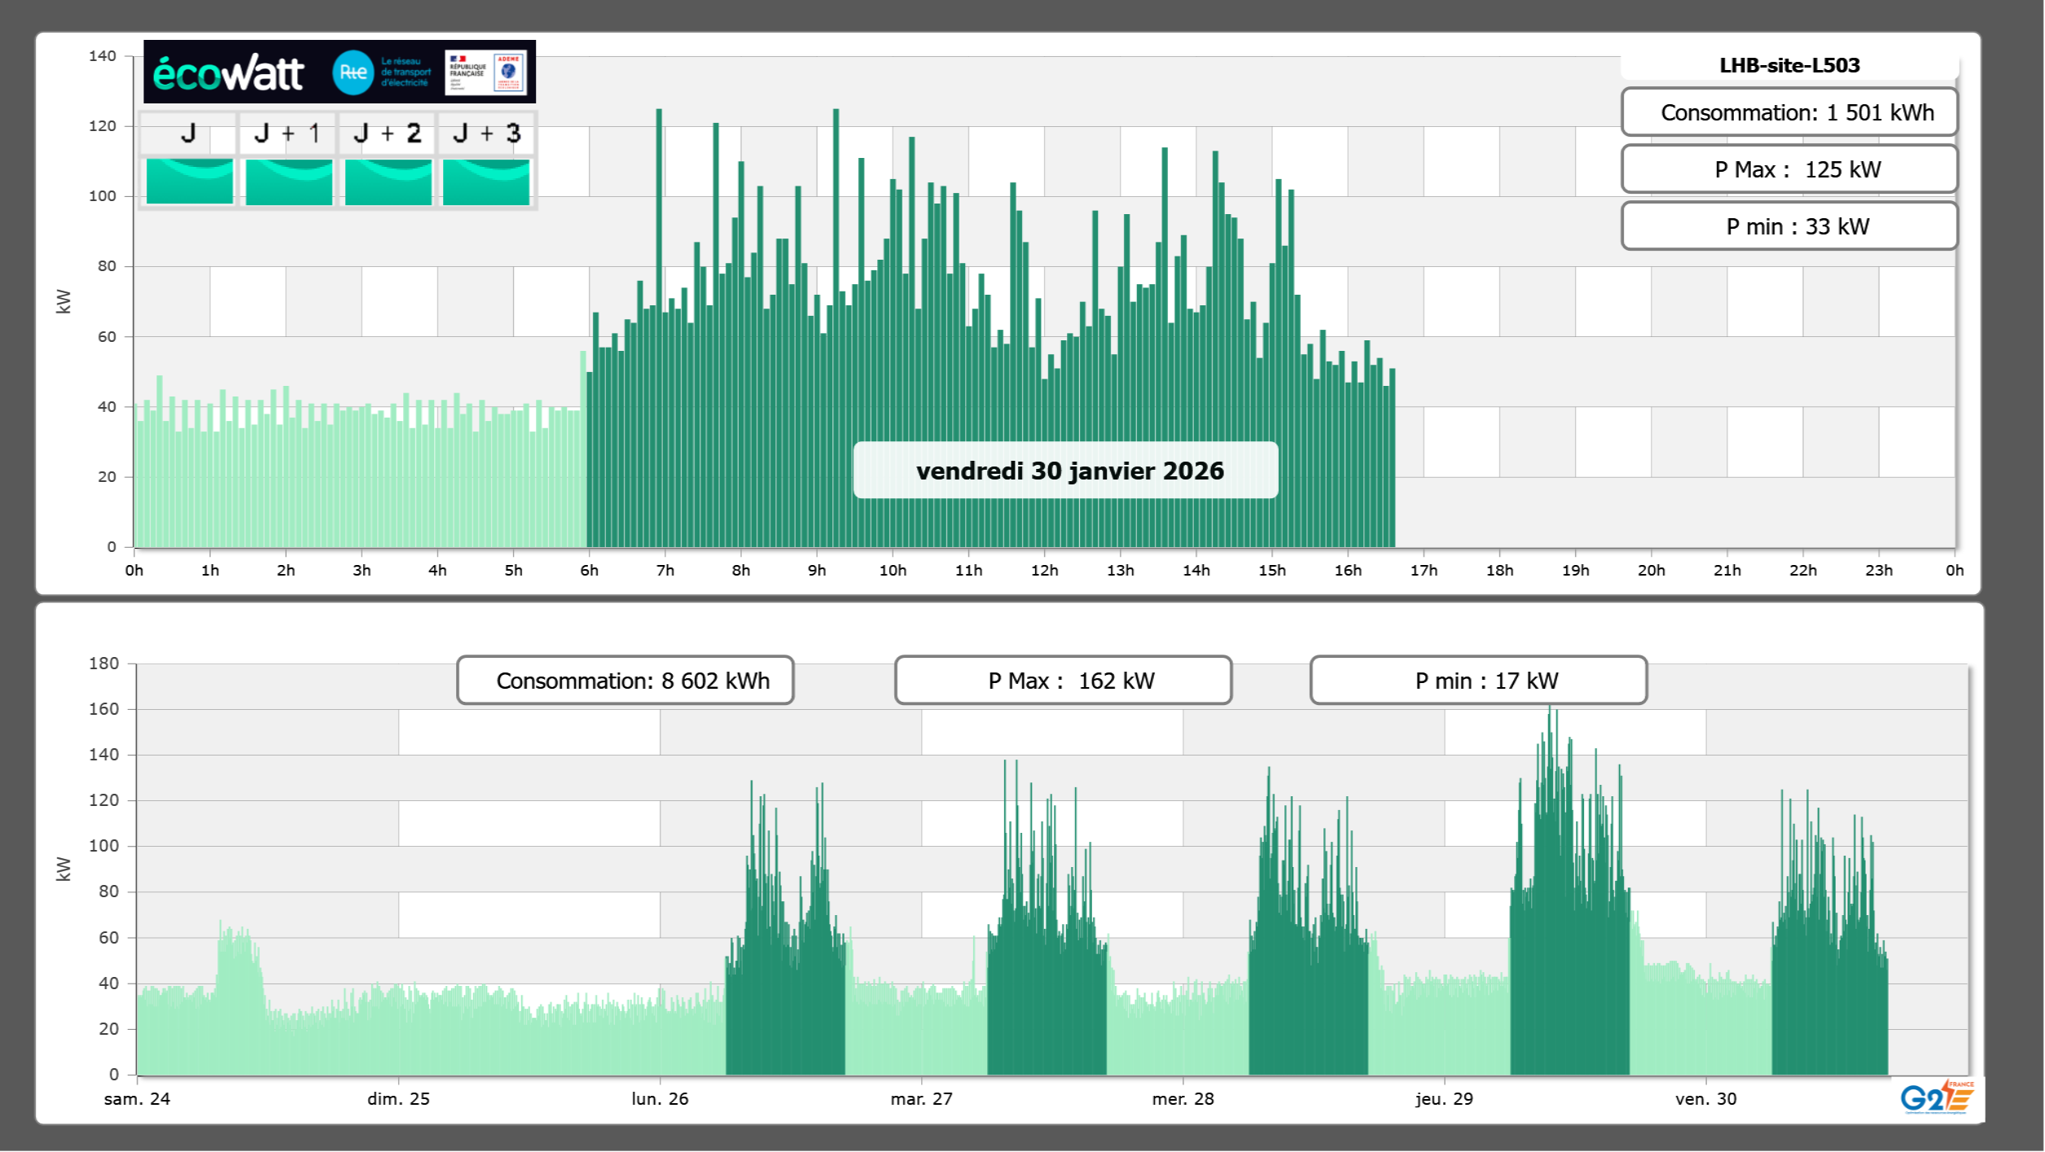Screen dimensions: 2045x1152
Task: Click the 12h tick on hourly axis
Action: (x=1044, y=571)
